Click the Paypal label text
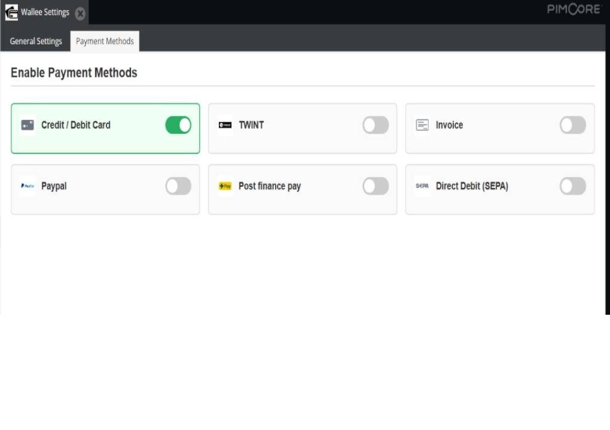This screenshot has height=430, width=610. point(54,186)
